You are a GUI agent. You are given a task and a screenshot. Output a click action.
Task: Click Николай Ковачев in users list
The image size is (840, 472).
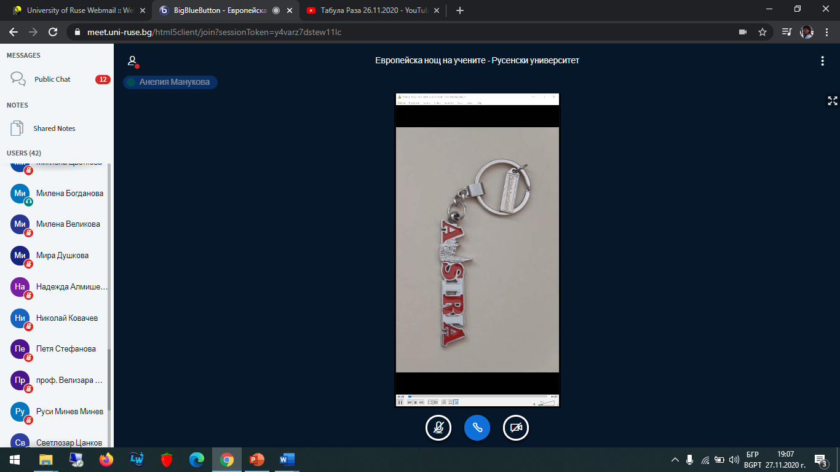point(66,318)
